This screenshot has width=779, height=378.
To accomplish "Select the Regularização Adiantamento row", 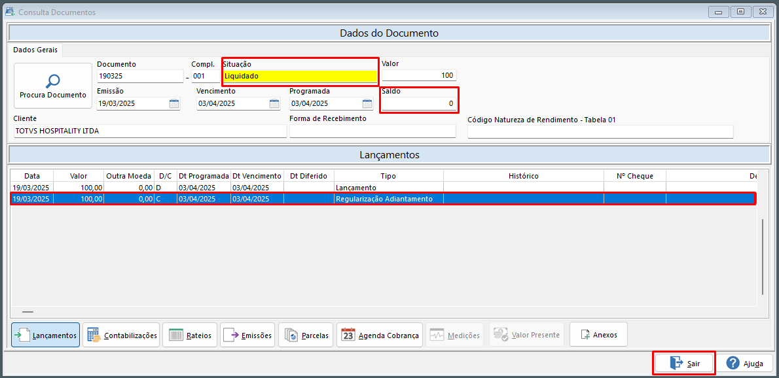I will pyautogui.click(x=384, y=199).
